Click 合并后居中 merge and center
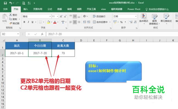This screenshot has width=178, height=109. pos(100,22)
